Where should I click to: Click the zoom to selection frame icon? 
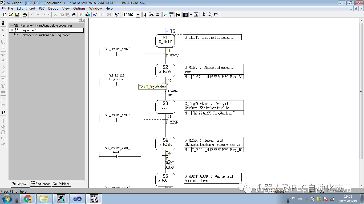pyautogui.click(x=216, y=15)
